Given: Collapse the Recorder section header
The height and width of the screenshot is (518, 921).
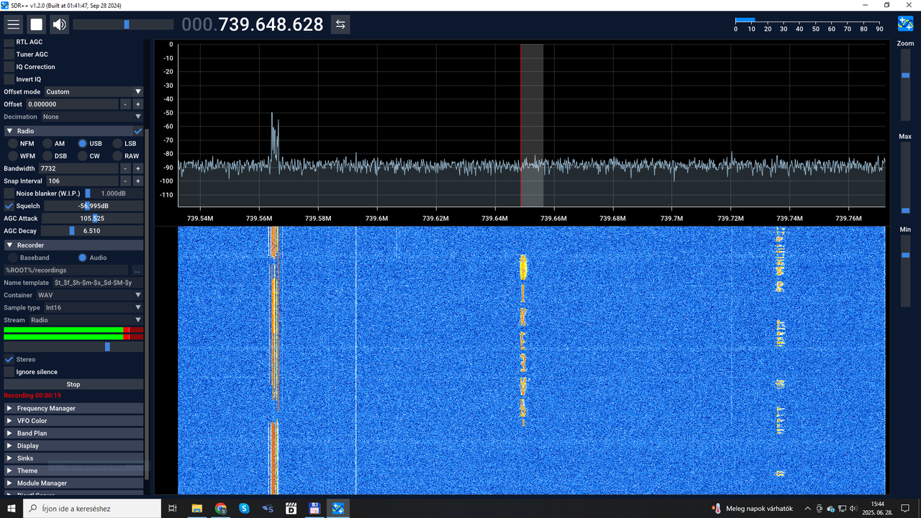Looking at the screenshot, I should click(x=73, y=245).
